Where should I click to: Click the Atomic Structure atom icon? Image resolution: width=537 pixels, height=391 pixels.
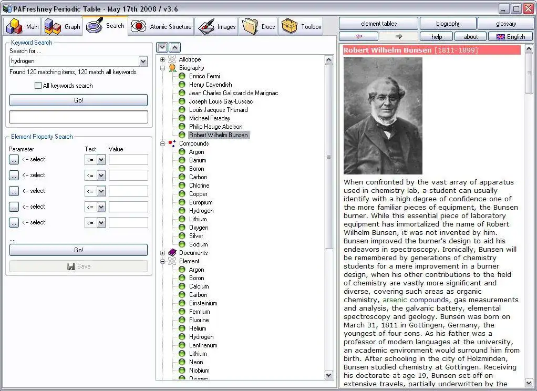pyautogui.click(x=138, y=26)
